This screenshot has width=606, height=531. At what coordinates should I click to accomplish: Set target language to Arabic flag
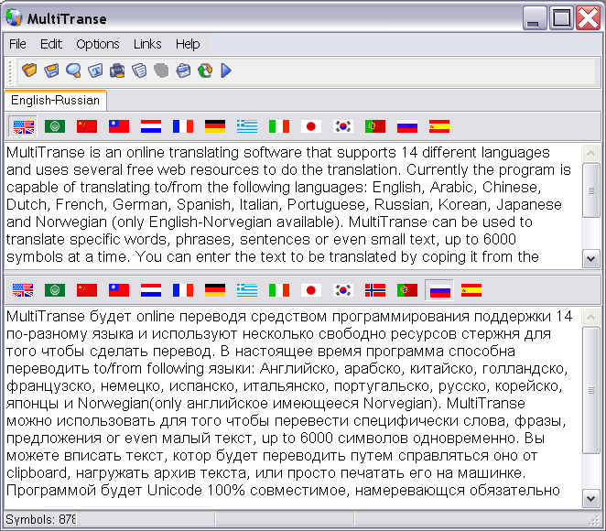coord(55,290)
